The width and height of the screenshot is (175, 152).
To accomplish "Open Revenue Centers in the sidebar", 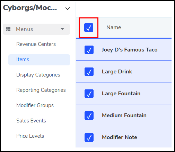I will coord(36,44).
